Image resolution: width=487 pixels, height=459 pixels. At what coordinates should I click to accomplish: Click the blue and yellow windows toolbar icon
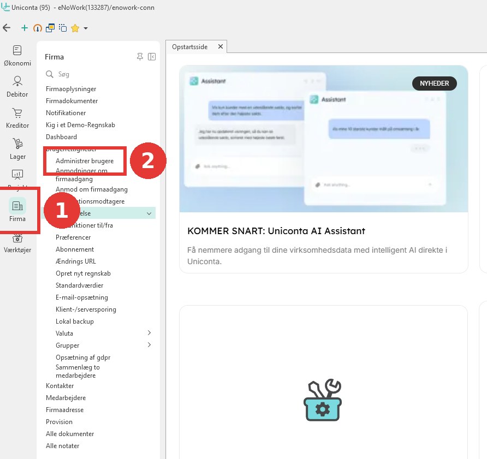50,28
